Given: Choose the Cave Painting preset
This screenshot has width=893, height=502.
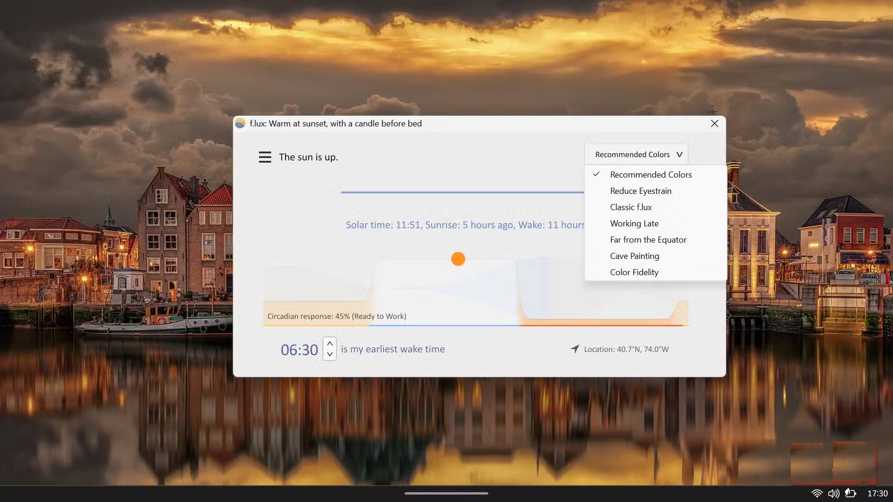Looking at the screenshot, I should (x=634, y=256).
